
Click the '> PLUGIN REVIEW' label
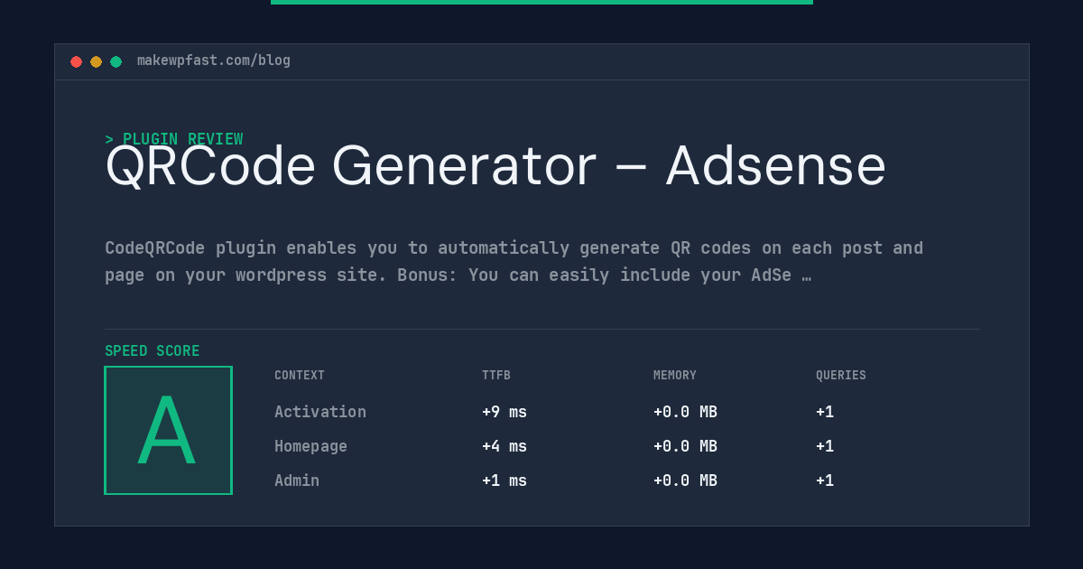pos(174,139)
